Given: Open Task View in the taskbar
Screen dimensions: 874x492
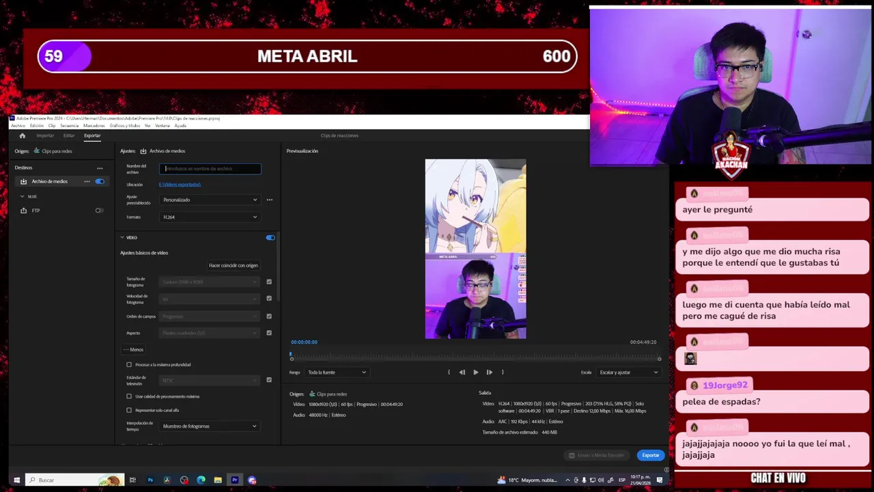Looking at the screenshot, I should pos(132,480).
